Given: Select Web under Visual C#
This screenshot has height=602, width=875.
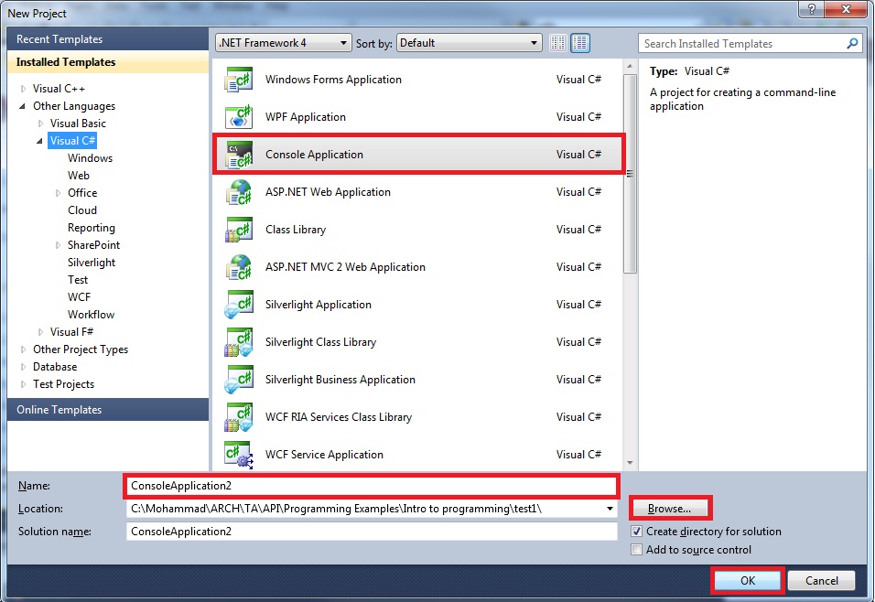Looking at the screenshot, I should [x=79, y=175].
